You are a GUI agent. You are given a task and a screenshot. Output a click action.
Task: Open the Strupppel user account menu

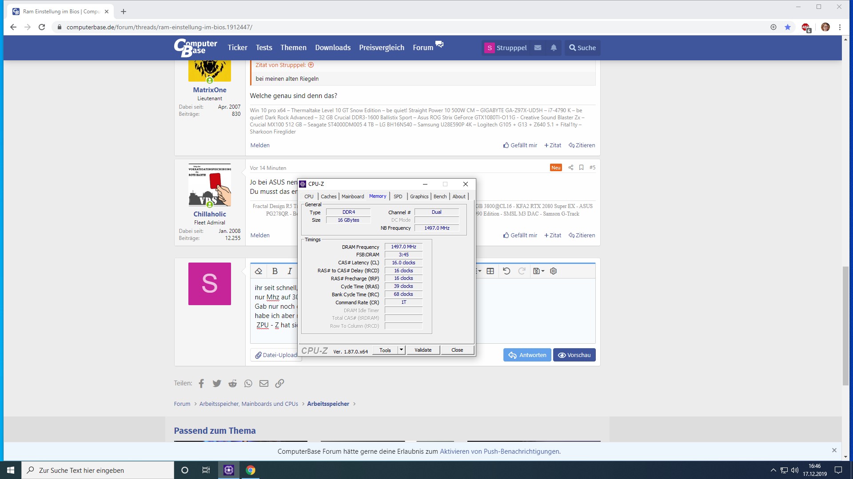point(506,48)
